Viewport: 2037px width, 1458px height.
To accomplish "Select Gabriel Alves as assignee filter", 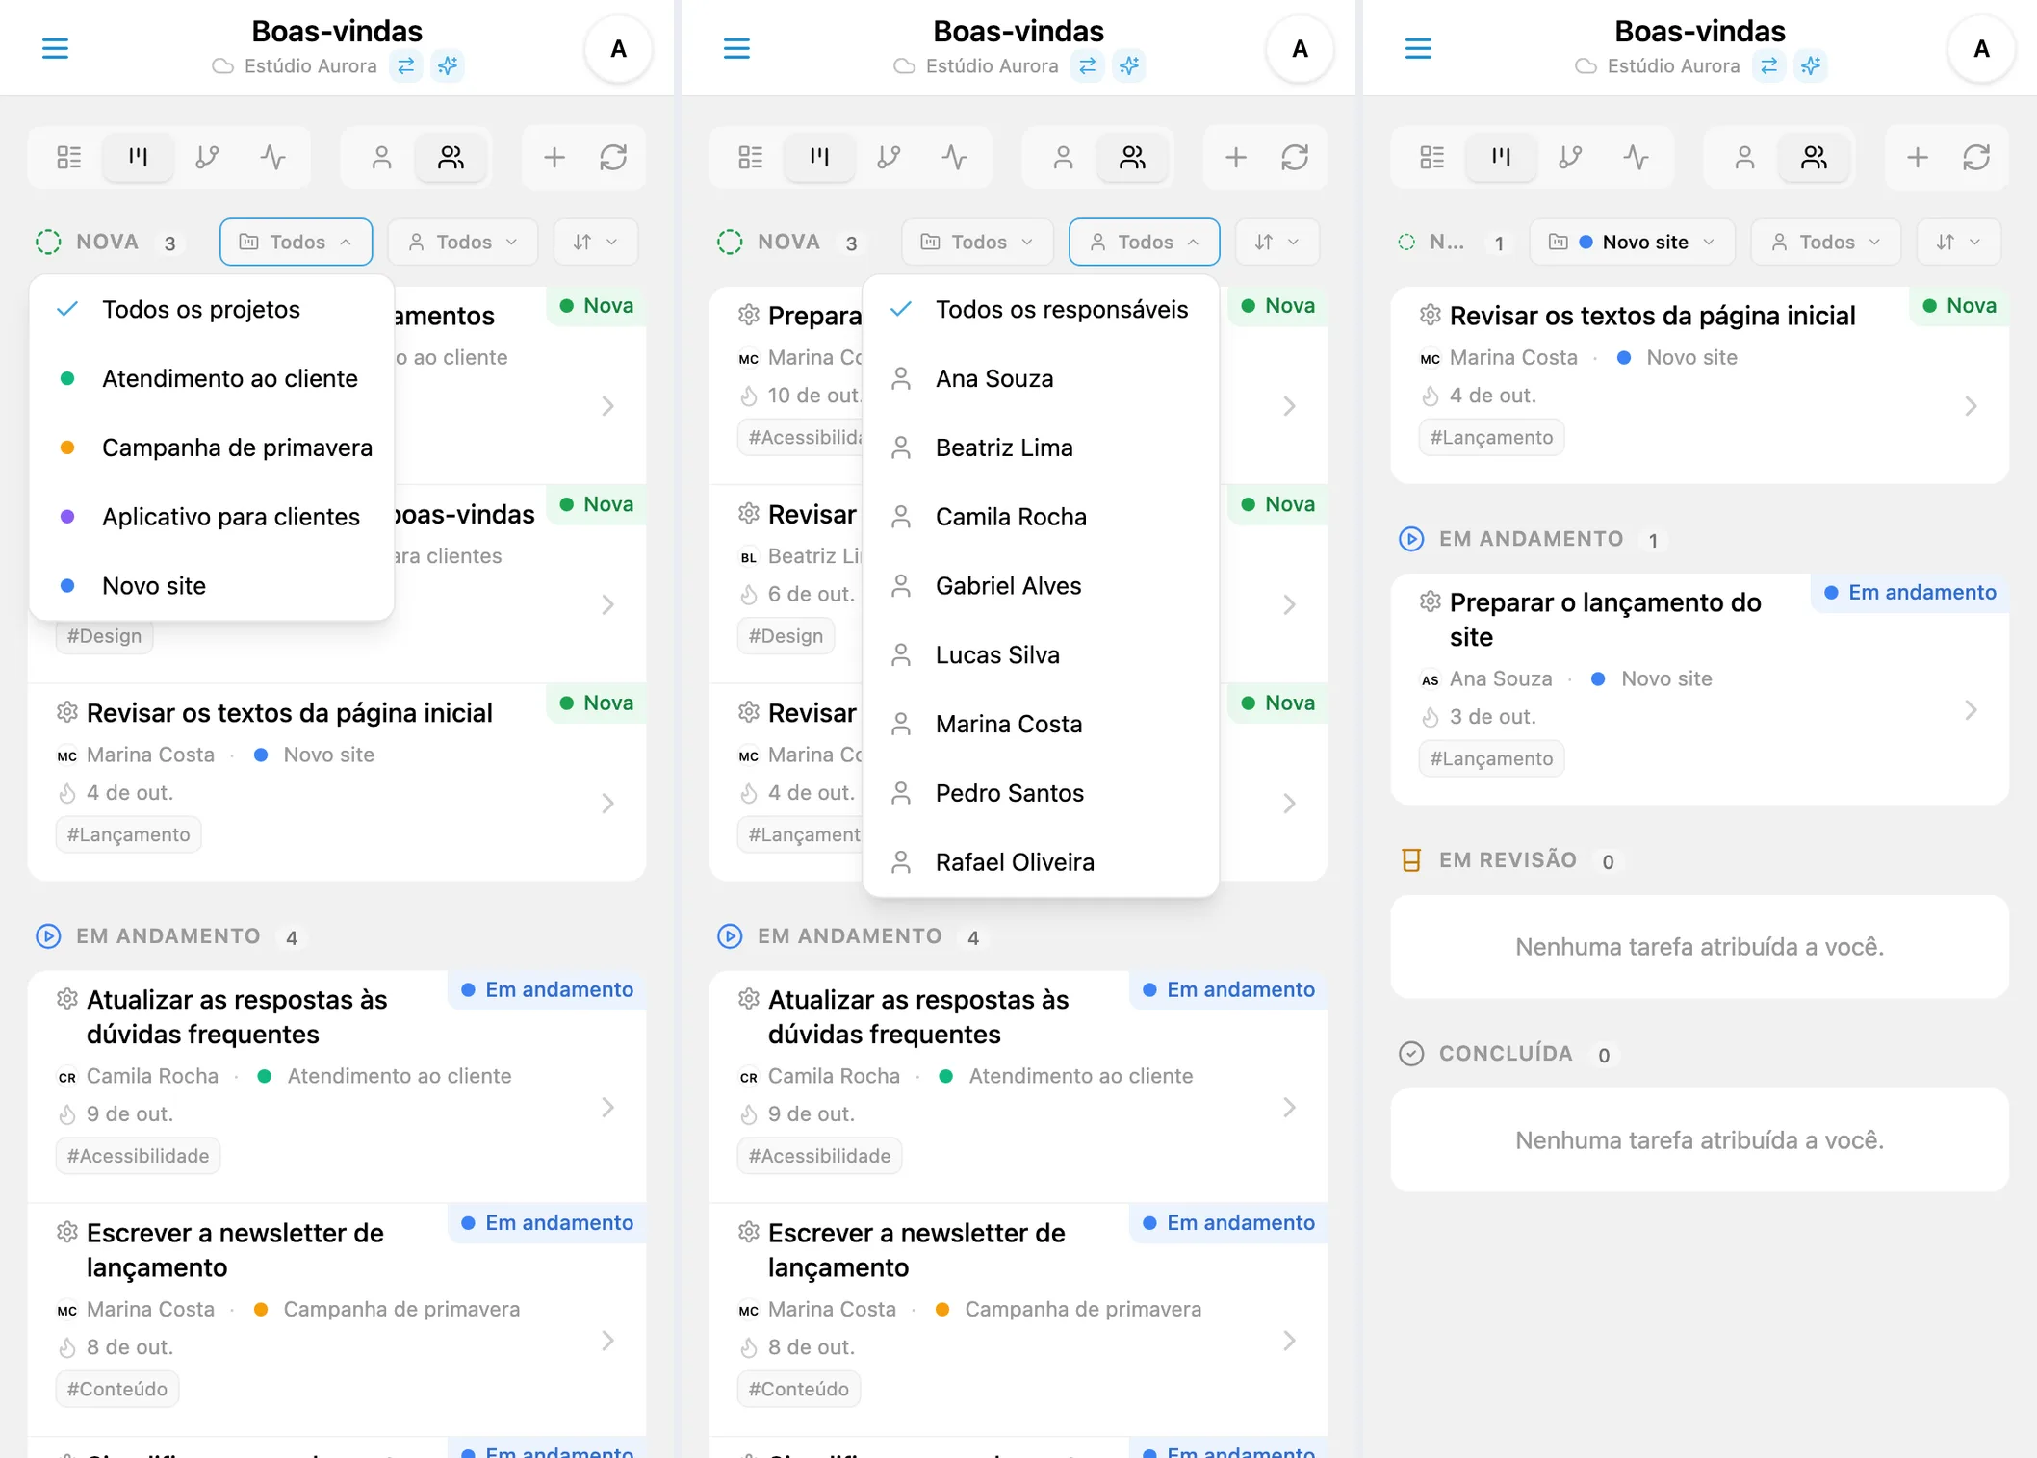I will 1041,586.
